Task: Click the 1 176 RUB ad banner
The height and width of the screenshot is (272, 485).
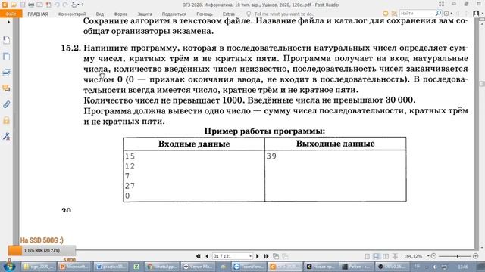Action: (x=42, y=250)
